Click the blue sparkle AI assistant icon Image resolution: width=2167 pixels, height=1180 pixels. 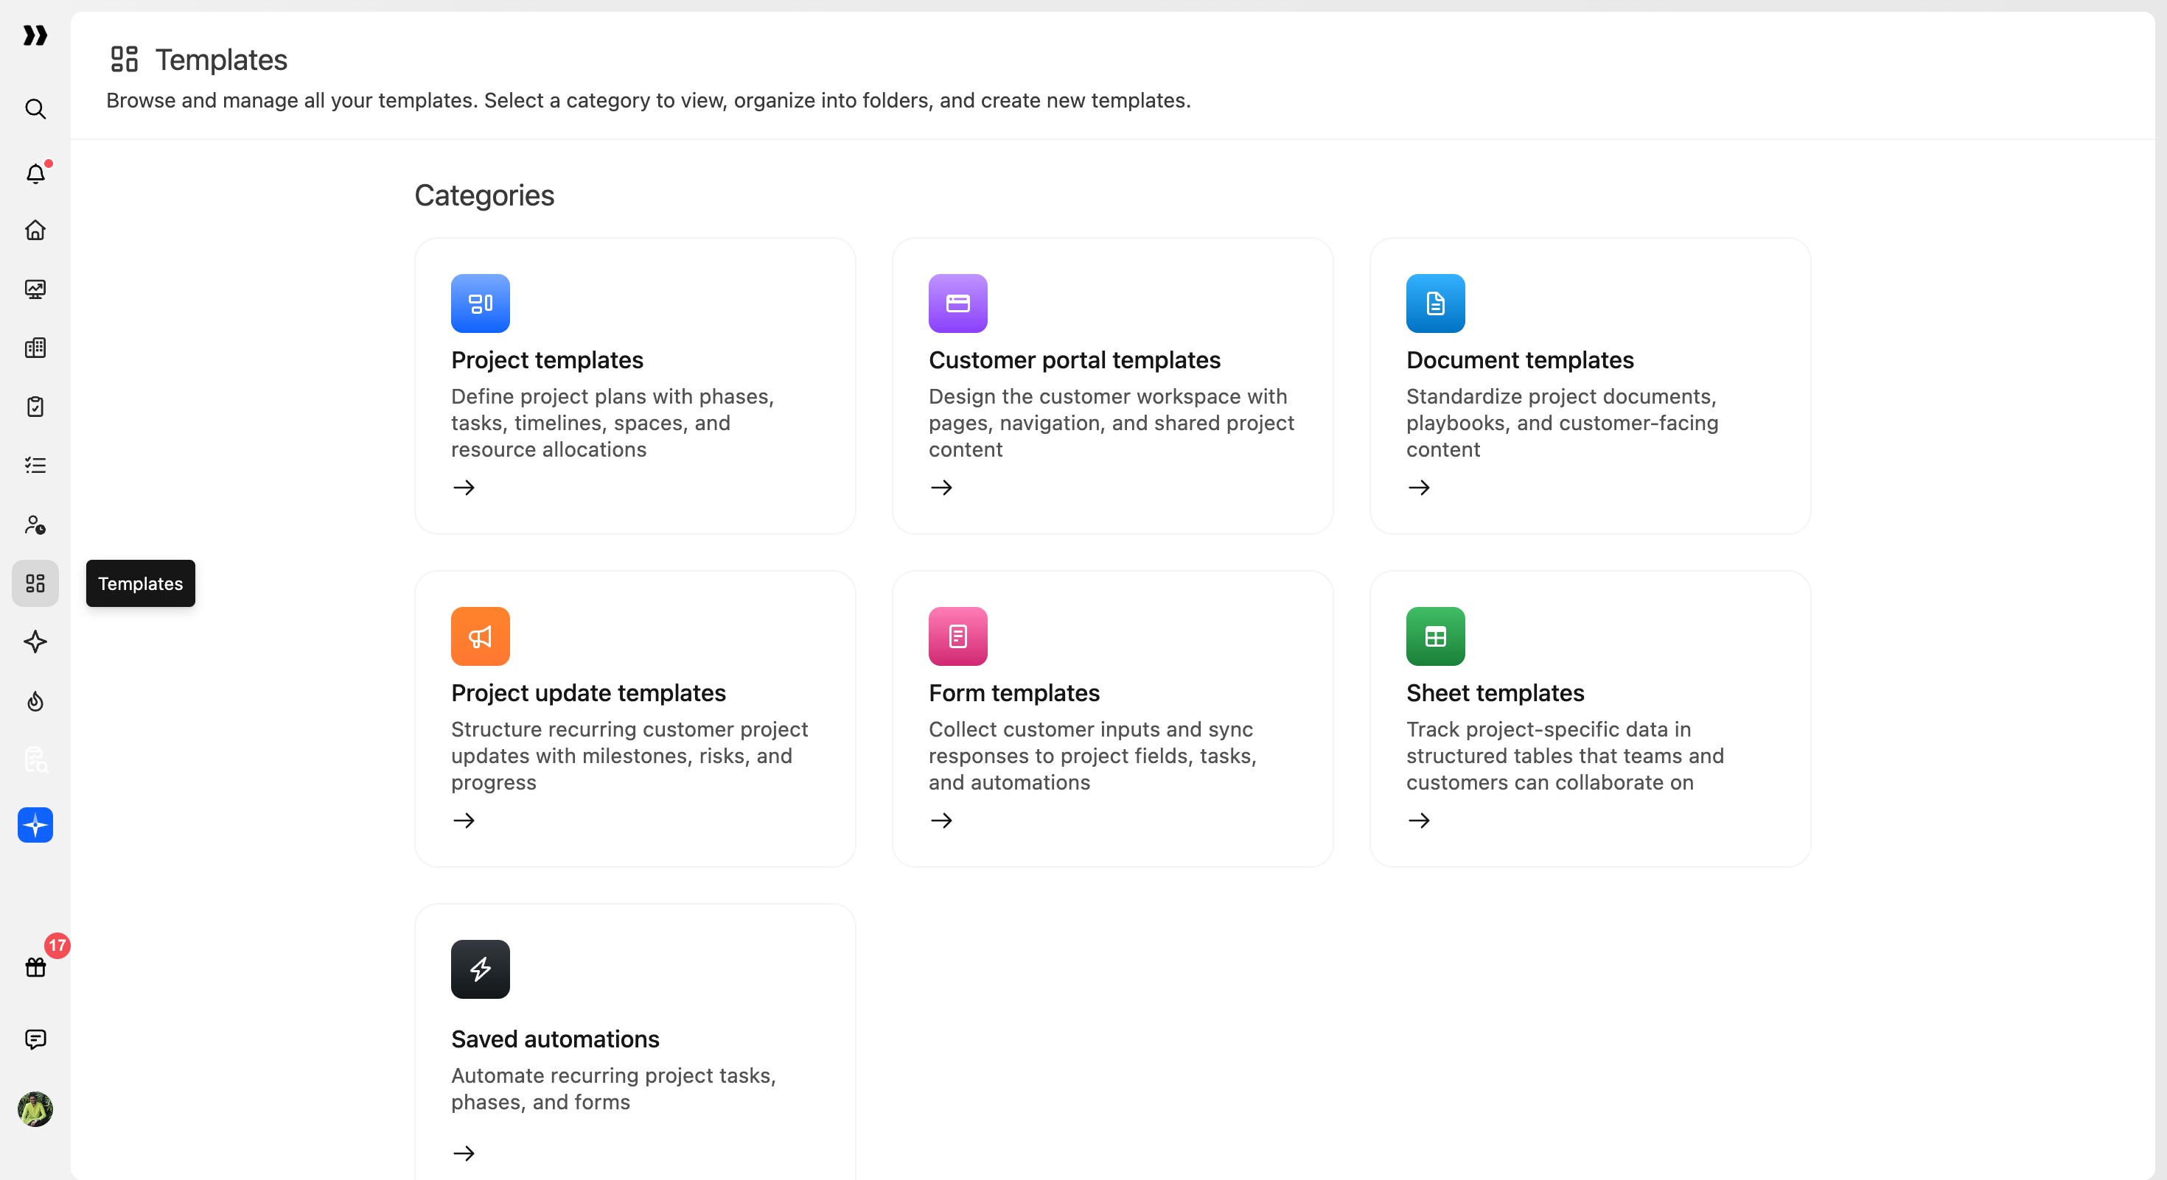[35, 825]
